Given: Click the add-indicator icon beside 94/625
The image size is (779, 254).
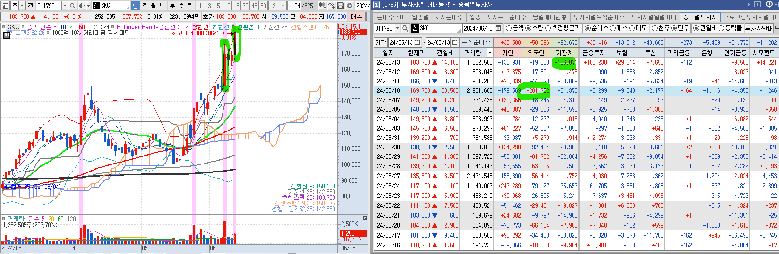Looking at the screenshot, I should pyautogui.click(x=322, y=6).
